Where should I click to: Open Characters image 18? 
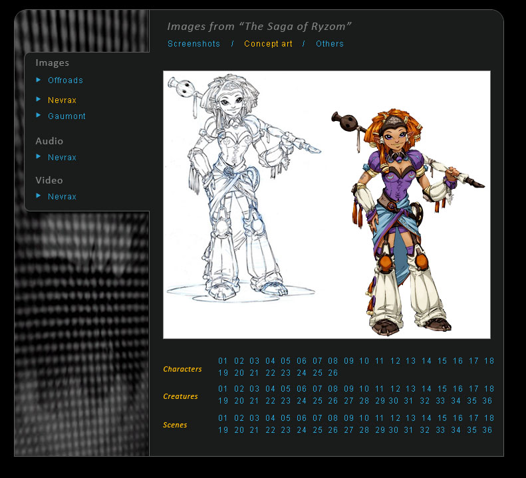pyautogui.click(x=489, y=361)
